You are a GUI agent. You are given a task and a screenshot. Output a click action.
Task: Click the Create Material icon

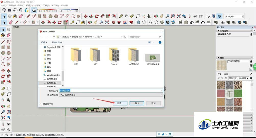[251, 65]
